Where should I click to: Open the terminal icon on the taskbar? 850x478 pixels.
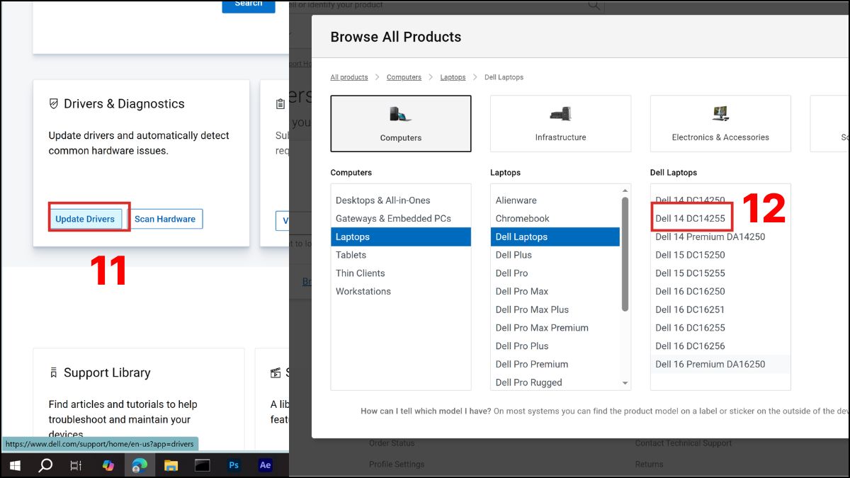[x=203, y=465]
